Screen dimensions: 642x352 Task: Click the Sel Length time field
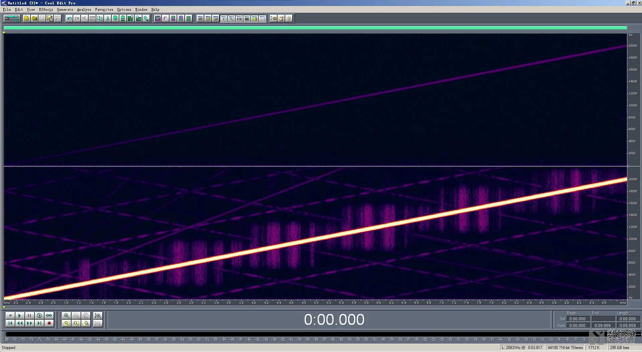[628, 319]
